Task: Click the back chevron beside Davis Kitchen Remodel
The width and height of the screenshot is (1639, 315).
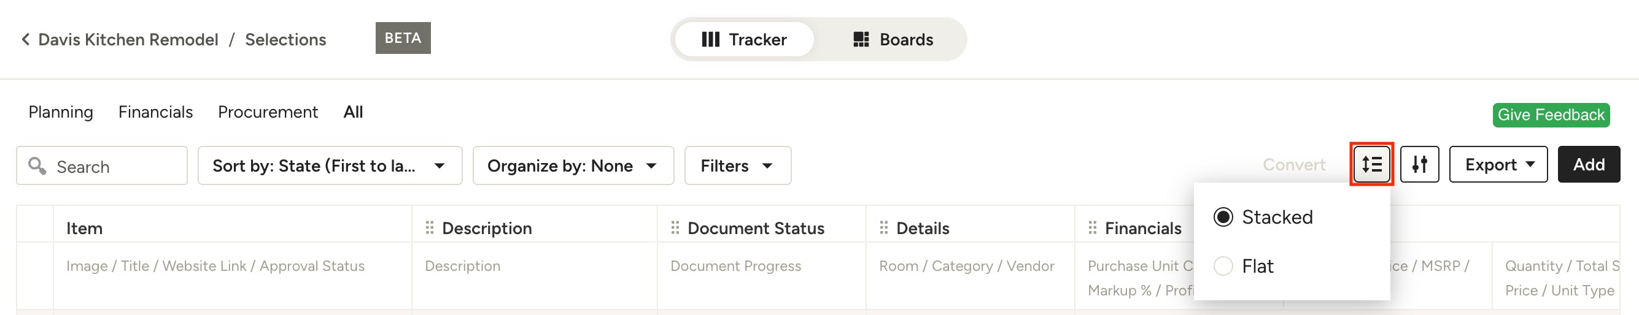Action: pyautogui.click(x=25, y=39)
